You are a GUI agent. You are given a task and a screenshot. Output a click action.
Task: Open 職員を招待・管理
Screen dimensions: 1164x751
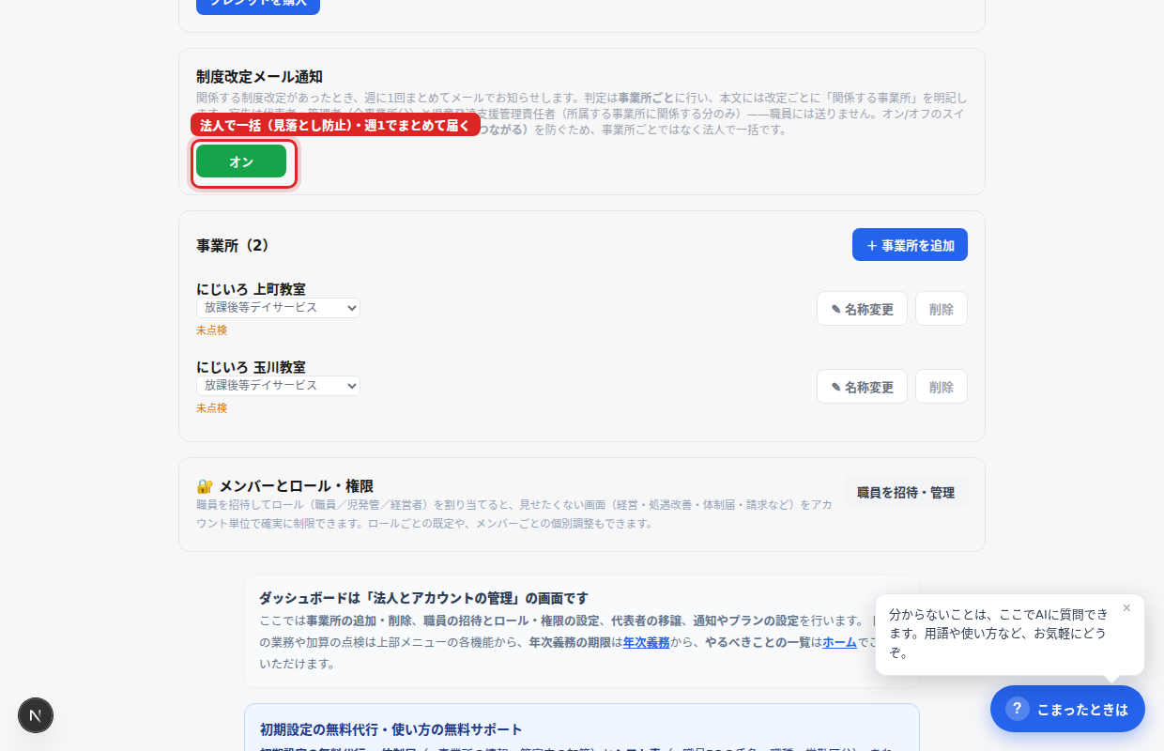[x=906, y=492]
